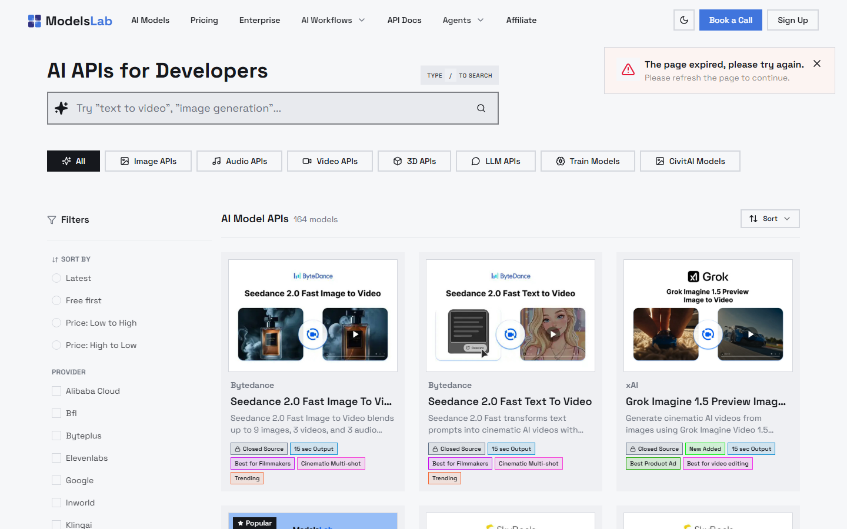Click the sparkle icon in search bar
The image size is (847, 529).
pos(61,108)
